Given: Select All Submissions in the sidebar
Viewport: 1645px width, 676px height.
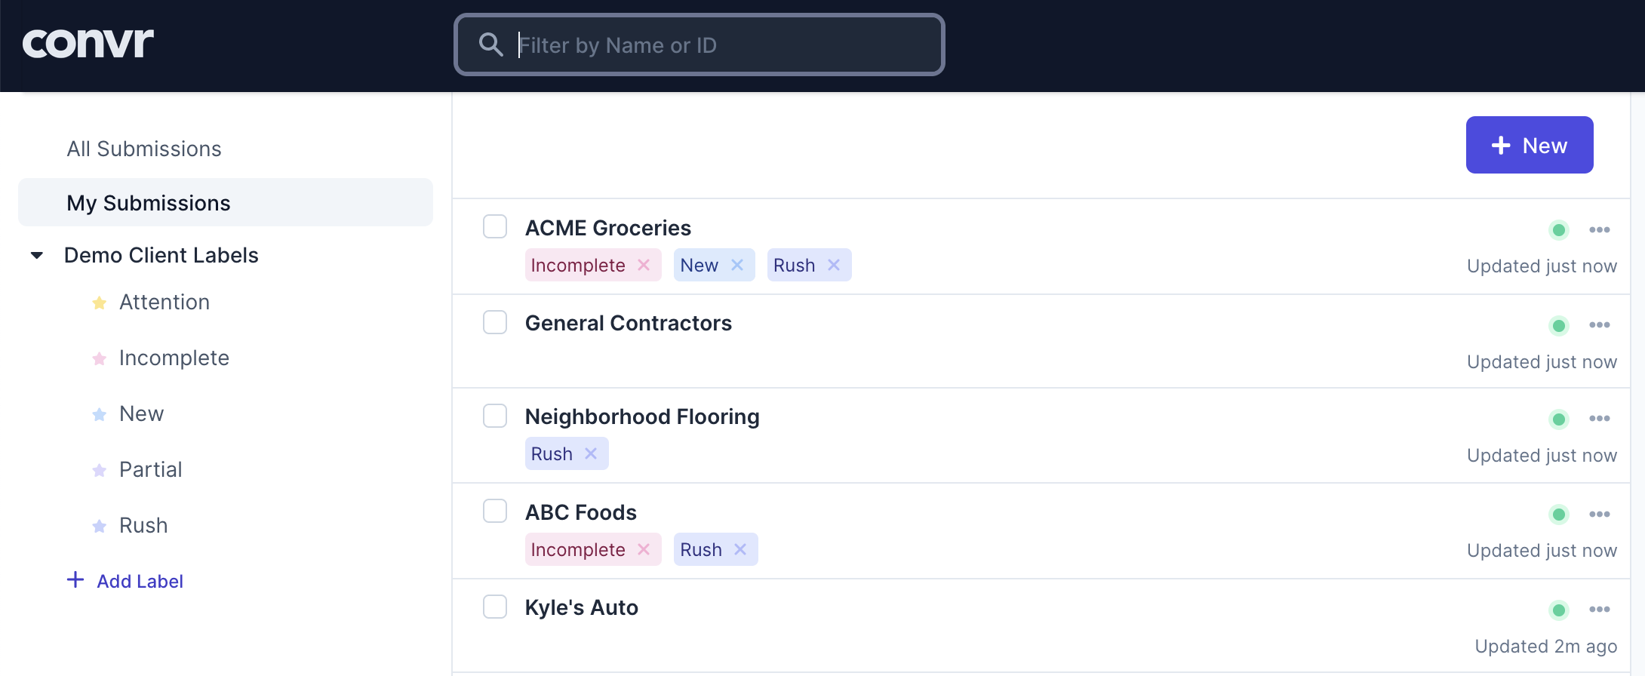Looking at the screenshot, I should (x=143, y=149).
